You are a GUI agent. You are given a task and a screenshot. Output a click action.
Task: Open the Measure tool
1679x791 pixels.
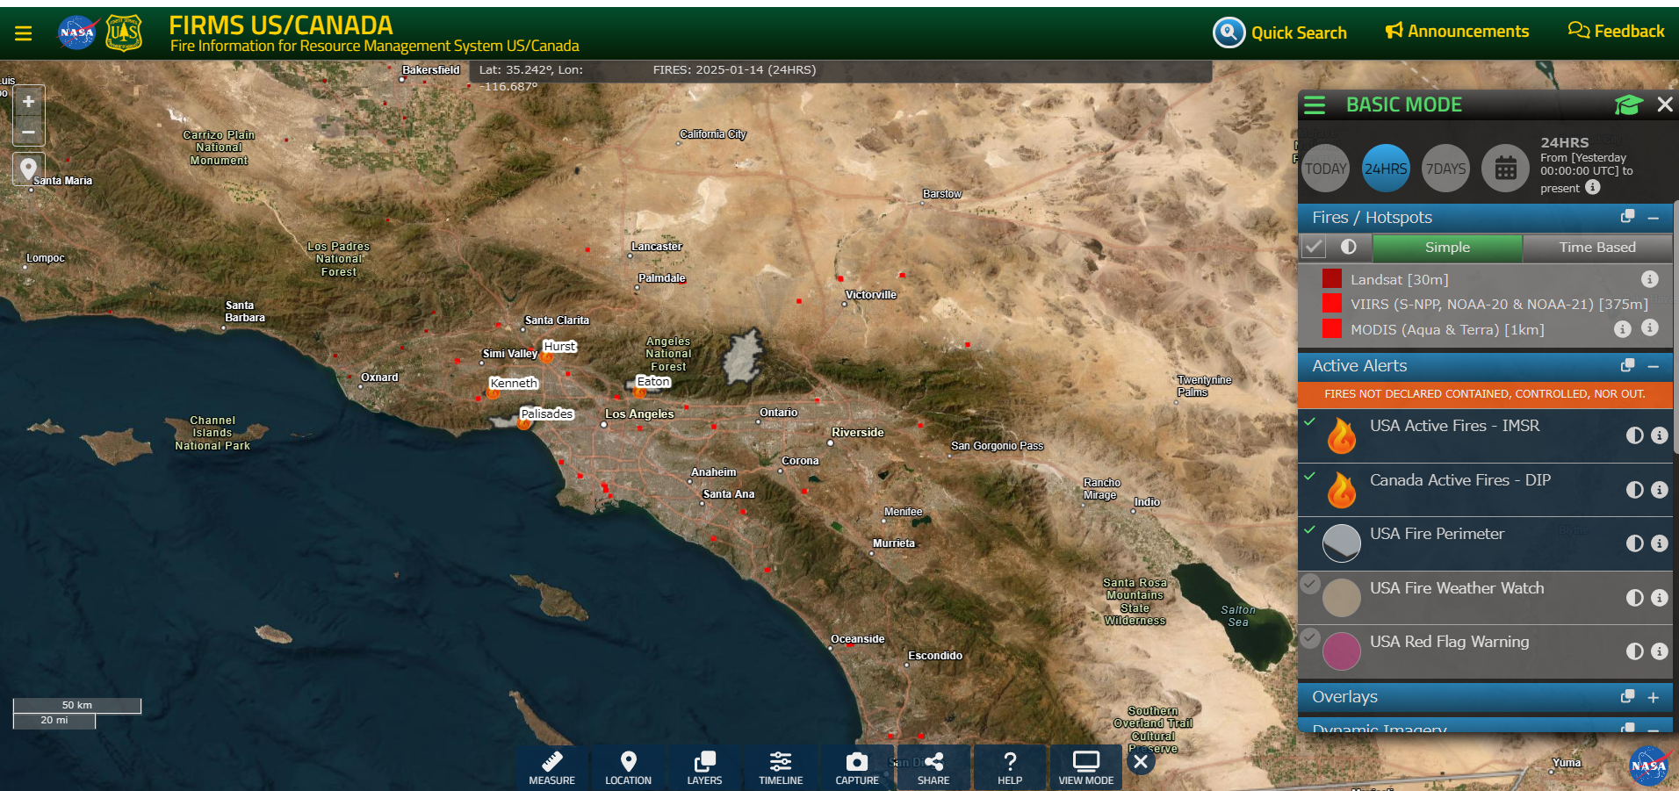(x=551, y=767)
